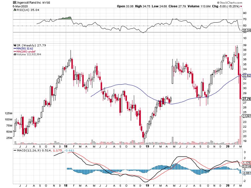Click the Low 24.68 value
Screen dimensions: 251x188
pos(159,6)
